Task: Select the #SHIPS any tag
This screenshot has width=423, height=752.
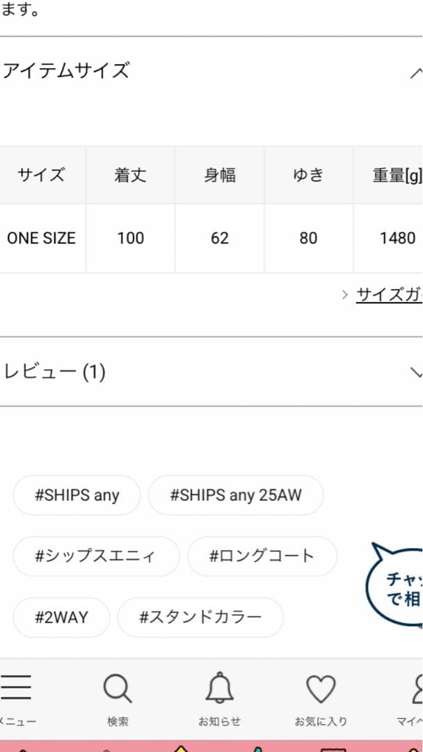Action: pos(77,495)
